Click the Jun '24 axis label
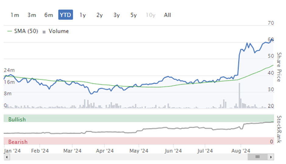Screen dimensions: 286x164 [x=173, y=151]
